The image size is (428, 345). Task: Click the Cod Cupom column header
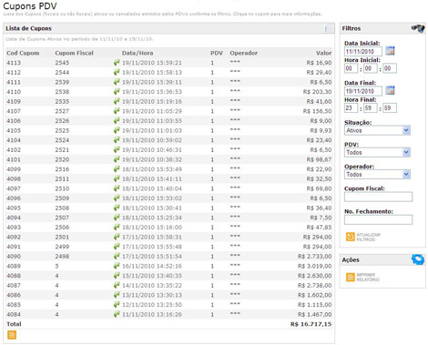coord(23,53)
